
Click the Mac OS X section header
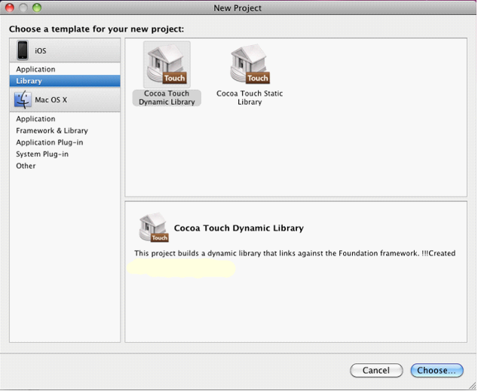(65, 100)
